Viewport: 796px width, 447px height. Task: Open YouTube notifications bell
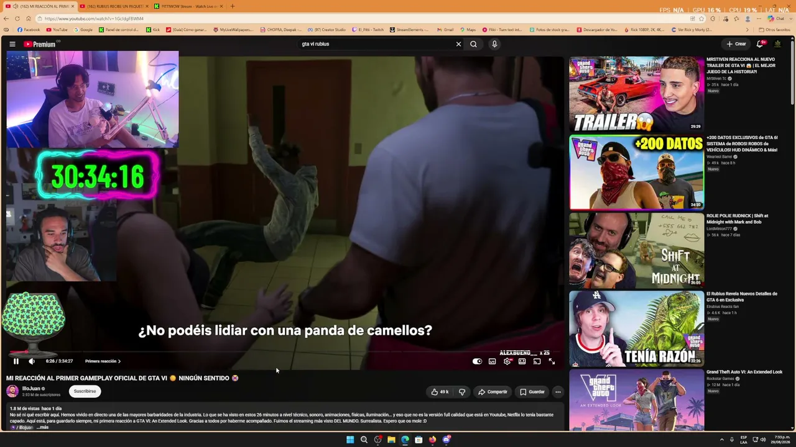pos(760,44)
